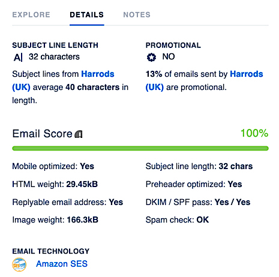This screenshot has width=279, height=277.
Task: Click the green Email Score progress bar
Action: (x=140, y=148)
